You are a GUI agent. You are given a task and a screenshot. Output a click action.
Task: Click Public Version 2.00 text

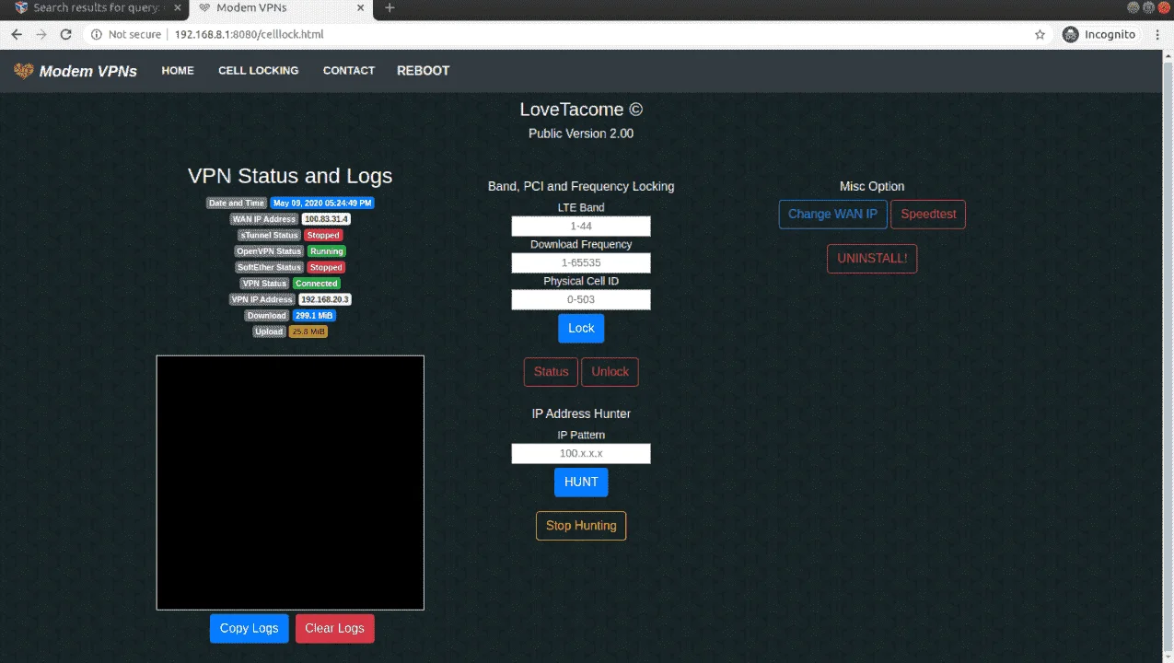pos(581,134)
